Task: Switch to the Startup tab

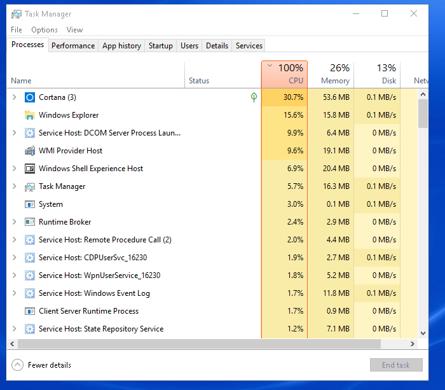Action: pos(161,46)
